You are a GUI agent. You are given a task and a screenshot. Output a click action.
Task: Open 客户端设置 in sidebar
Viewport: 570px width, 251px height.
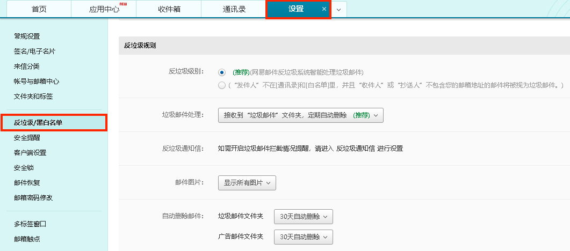30,152
